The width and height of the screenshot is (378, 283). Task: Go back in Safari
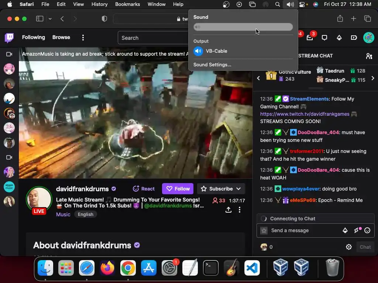62,19
